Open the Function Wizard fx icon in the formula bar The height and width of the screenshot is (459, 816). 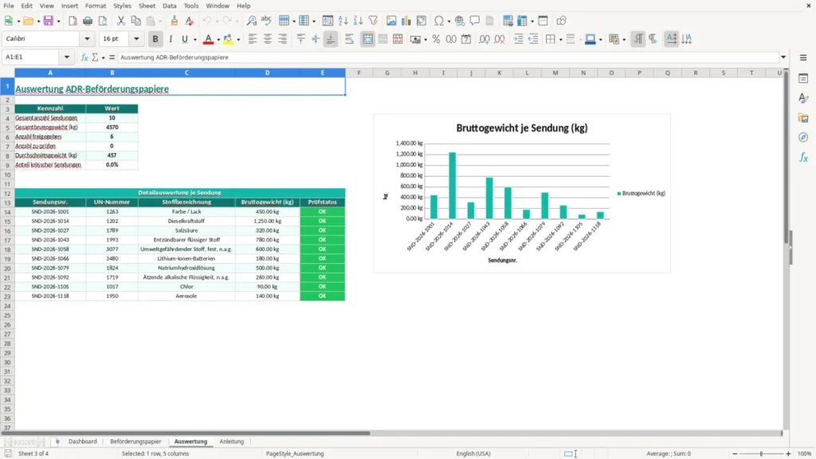(84, 57)
